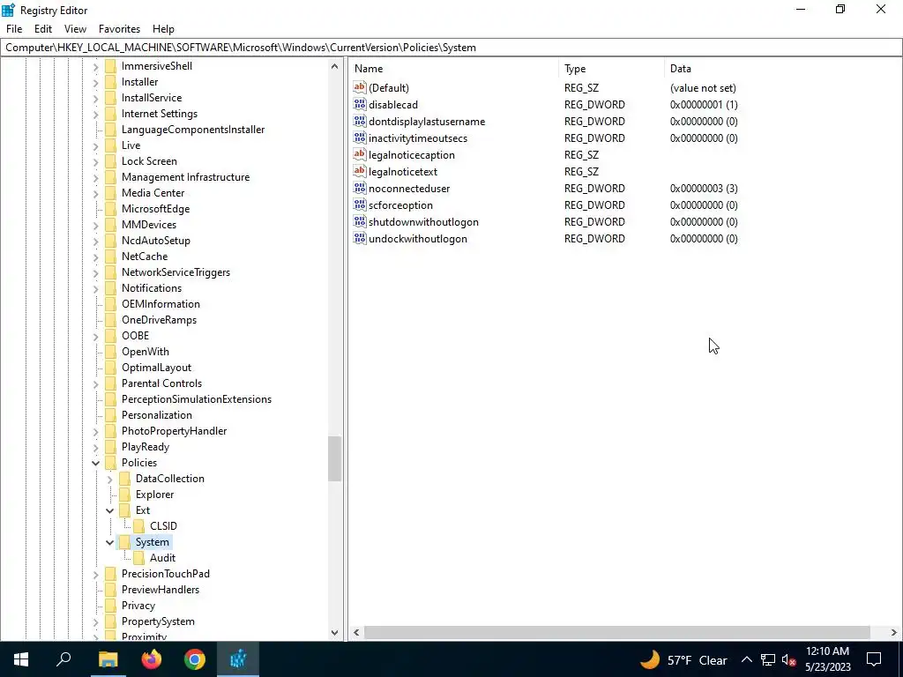Expand the DataCollection tree node
This screenshot has height=677, width=903.
pos(110,479)
